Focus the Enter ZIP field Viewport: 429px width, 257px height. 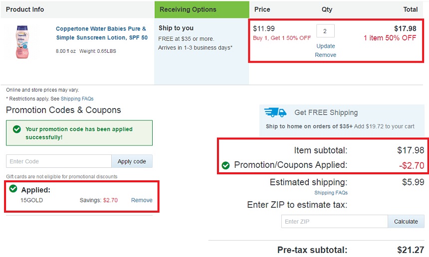pyautogui.click(x=335, y=222)
